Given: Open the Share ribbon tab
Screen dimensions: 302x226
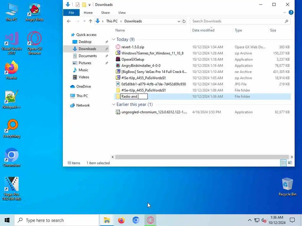Looking at the screenshot, I should click(x=105, y=13).
